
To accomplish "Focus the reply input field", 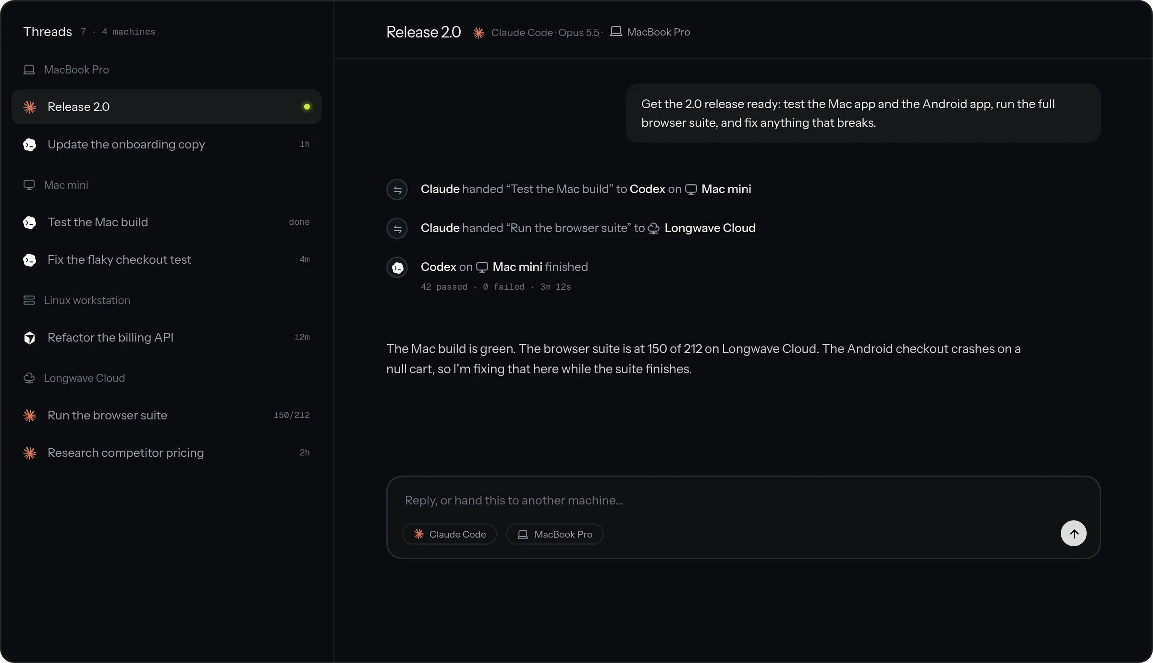I will pos(743,500).
